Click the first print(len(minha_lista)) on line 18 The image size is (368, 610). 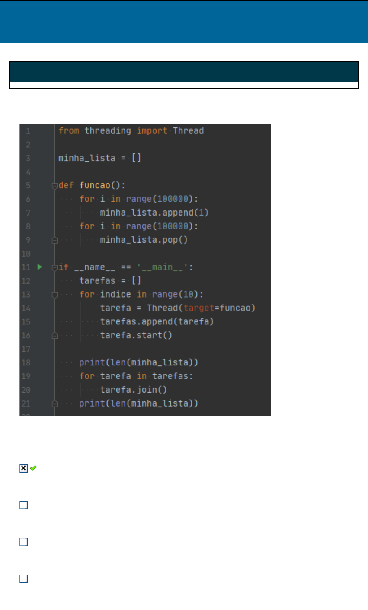[138, 362]
